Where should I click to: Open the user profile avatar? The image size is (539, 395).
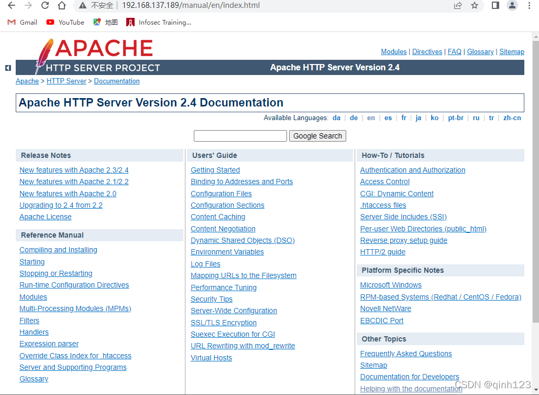pos(512,6)
